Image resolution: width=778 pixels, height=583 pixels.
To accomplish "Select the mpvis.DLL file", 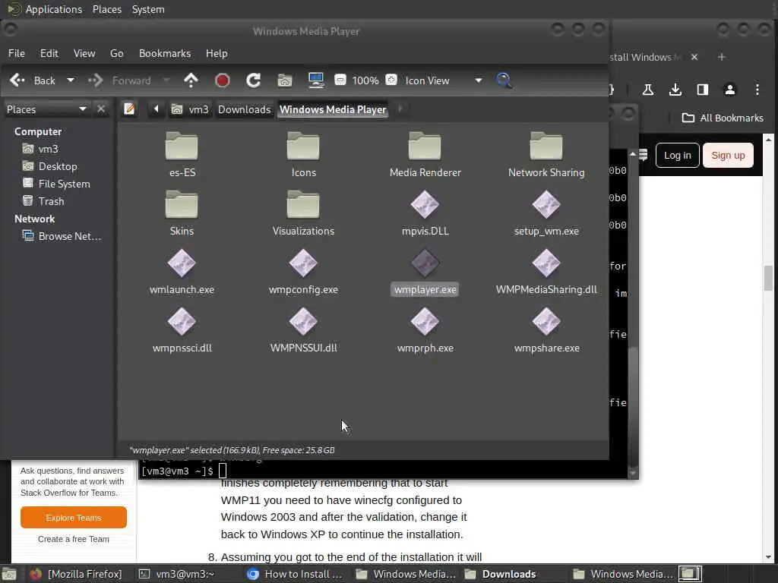I will [x=425, y=213].
